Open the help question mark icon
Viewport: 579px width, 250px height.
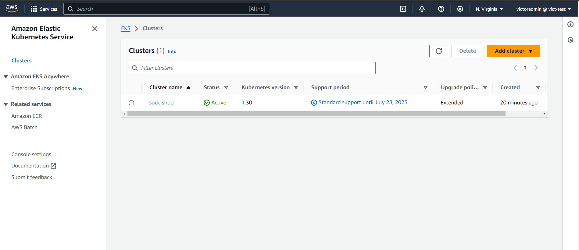click(x=441, y=9)
